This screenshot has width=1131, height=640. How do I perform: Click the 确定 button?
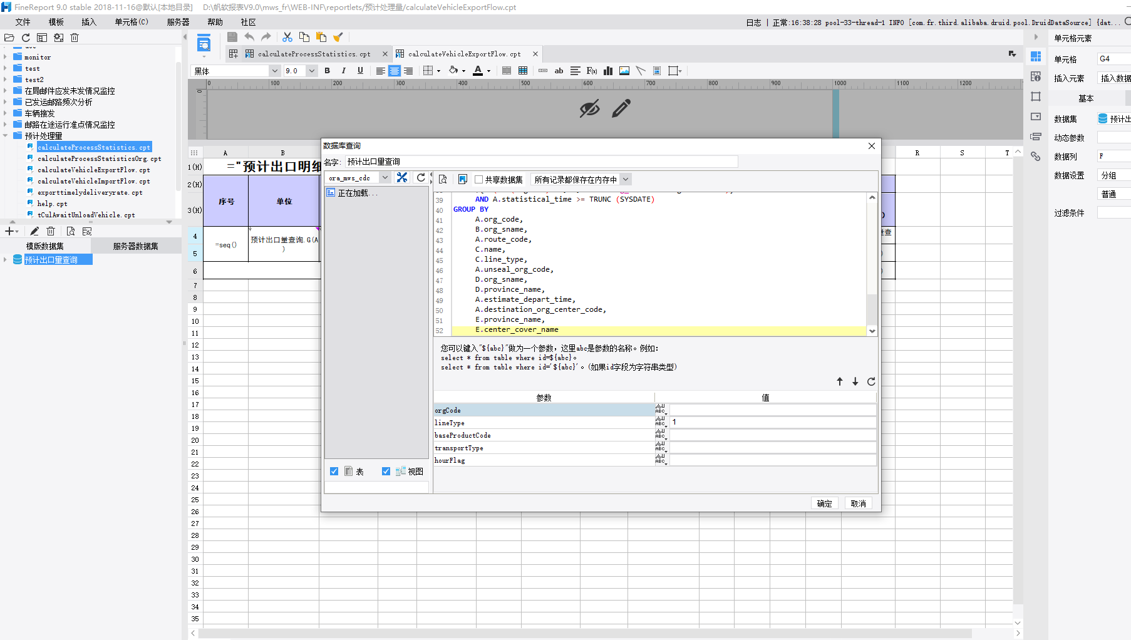(x=825, y=503)
